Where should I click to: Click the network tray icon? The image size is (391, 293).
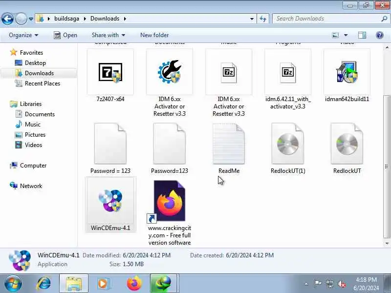coord(329,284)
